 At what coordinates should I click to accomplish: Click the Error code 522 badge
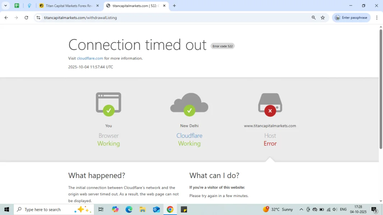[x=223, y=46]
